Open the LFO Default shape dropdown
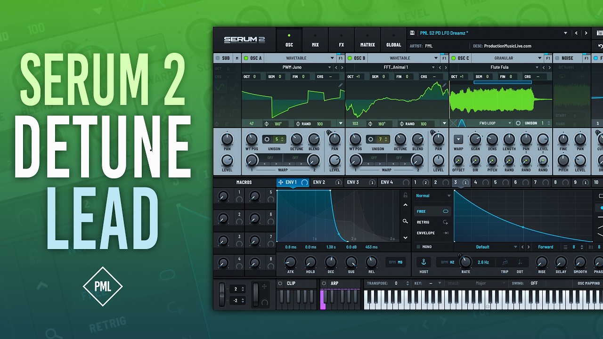The image size is (603, 339). pos(486,247)
